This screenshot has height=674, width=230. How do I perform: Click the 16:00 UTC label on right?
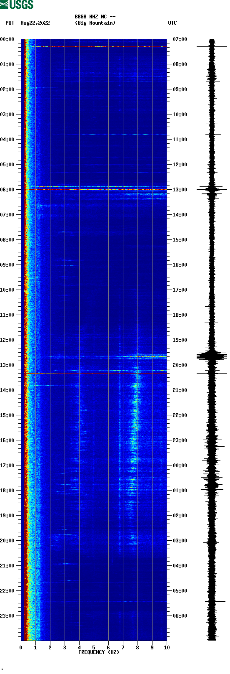[180, 265]
